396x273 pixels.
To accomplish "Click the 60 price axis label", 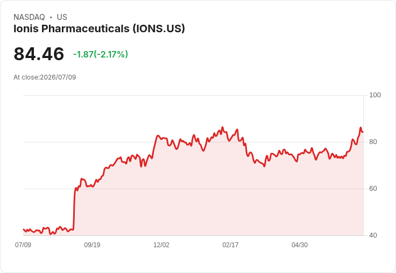I will [373, 189].
